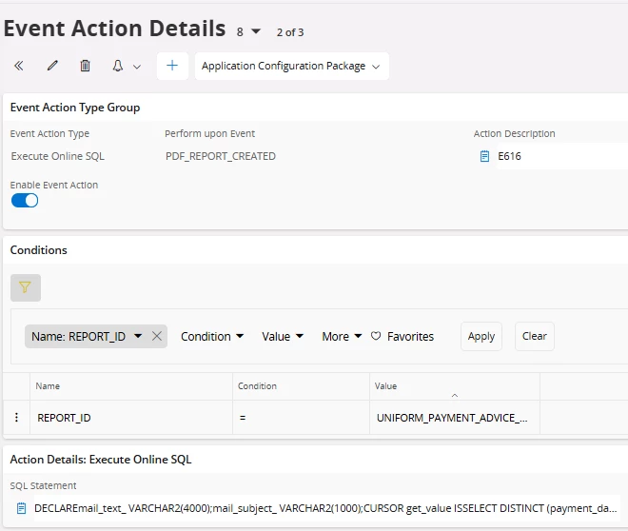Open the Action Description document icon

pos(484,156)
